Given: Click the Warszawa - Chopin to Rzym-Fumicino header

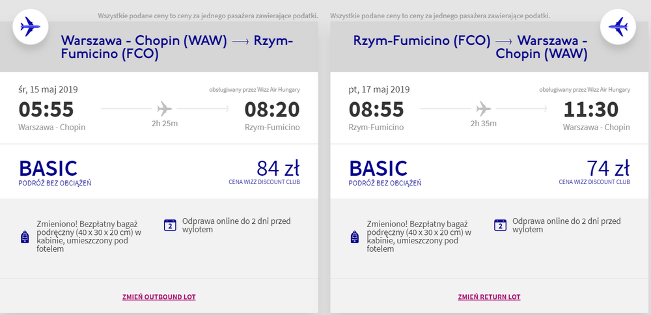Looking at the screenshot, I should [x=177, y=48].
